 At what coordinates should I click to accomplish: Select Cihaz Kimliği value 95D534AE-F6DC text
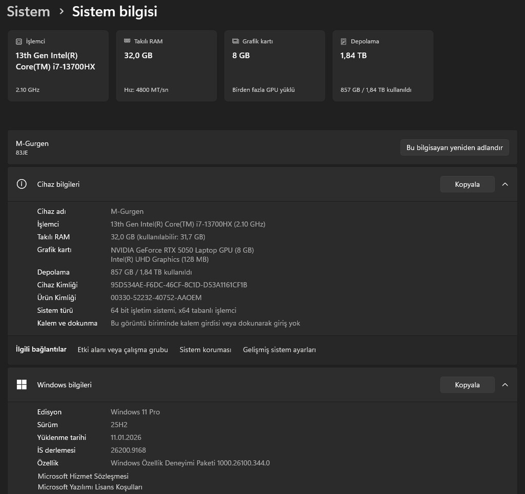click(179, 285)
